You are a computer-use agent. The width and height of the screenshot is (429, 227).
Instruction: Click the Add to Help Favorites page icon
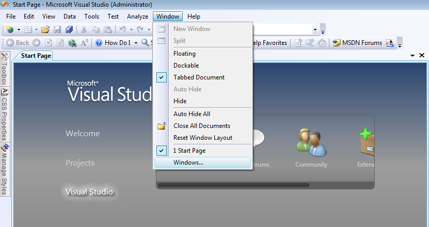pos(298,43)
